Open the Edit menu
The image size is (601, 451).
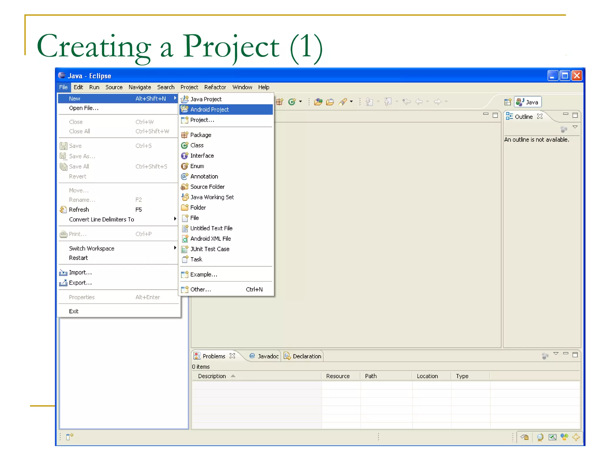point(78,87)
